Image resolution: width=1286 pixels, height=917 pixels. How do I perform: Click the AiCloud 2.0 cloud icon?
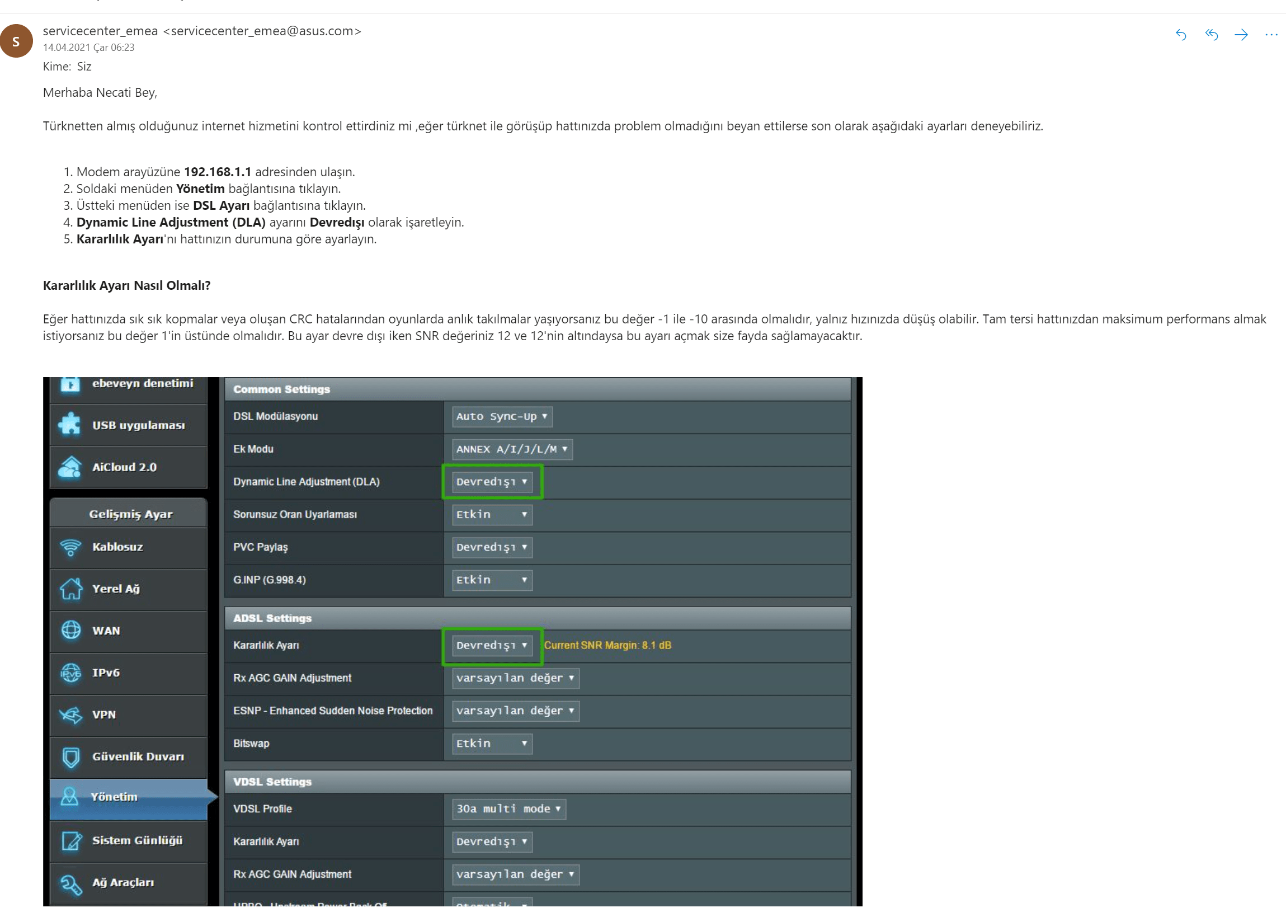(x=70, y=467)
